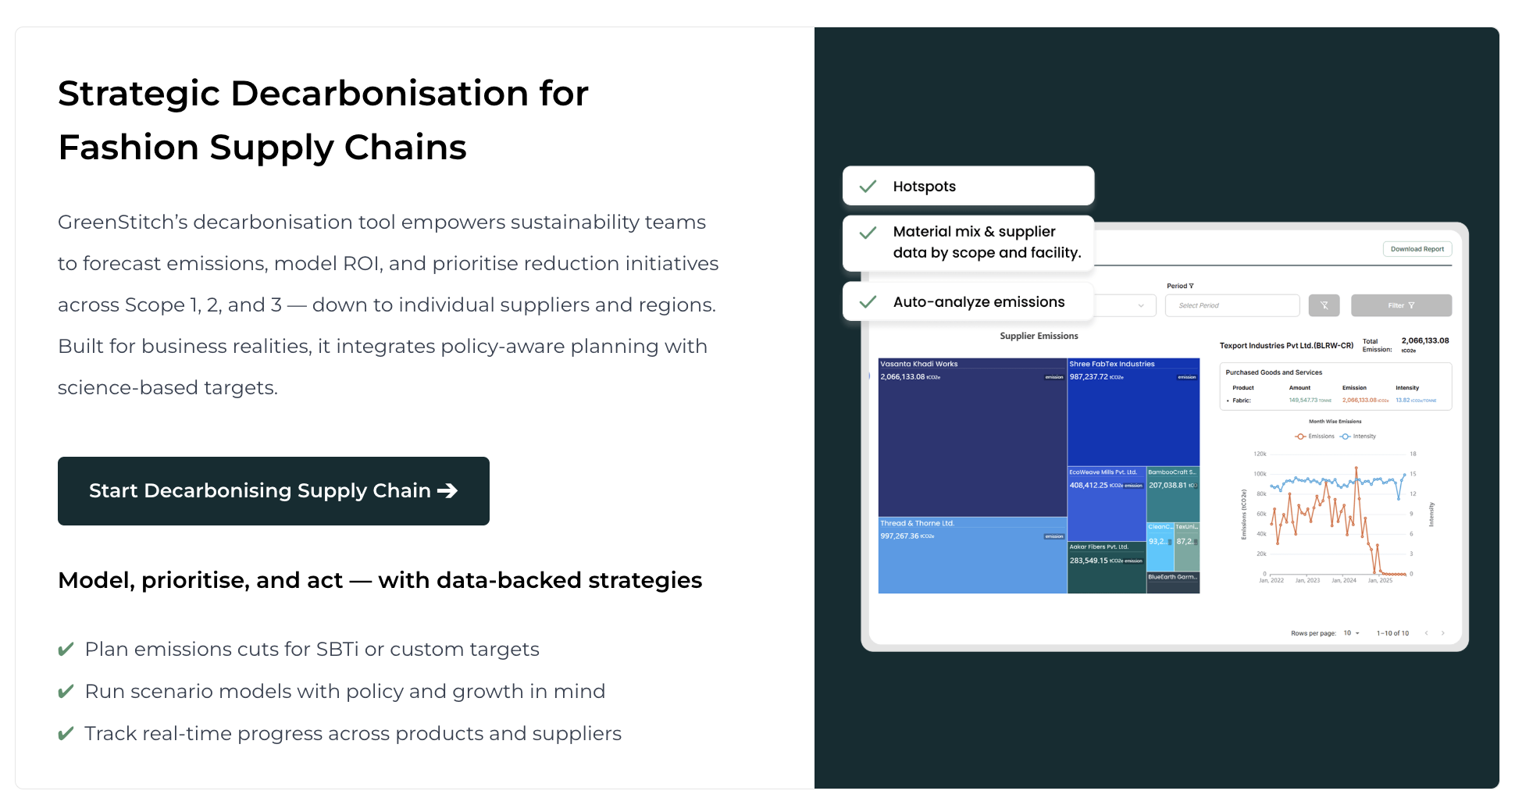Open the Rows per page dropdown
The height and width of the screenshot is (812, 1515).
coord(1352,633)
